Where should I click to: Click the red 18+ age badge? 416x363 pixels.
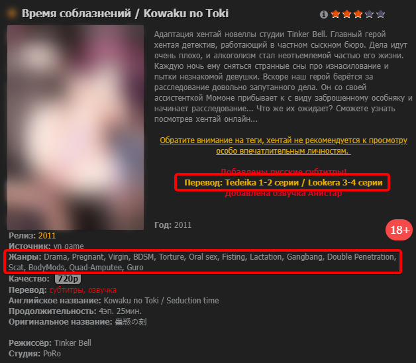tap(399, 230)
